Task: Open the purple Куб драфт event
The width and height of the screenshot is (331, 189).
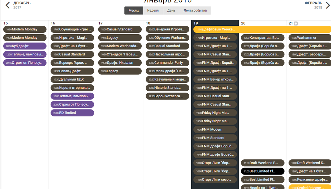Action: click(x=25, y=46)
